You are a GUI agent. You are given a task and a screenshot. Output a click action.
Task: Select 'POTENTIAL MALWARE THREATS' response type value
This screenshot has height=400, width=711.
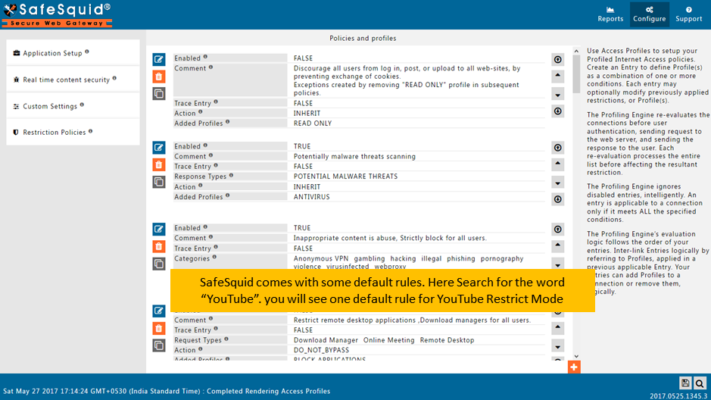[345, 177]
